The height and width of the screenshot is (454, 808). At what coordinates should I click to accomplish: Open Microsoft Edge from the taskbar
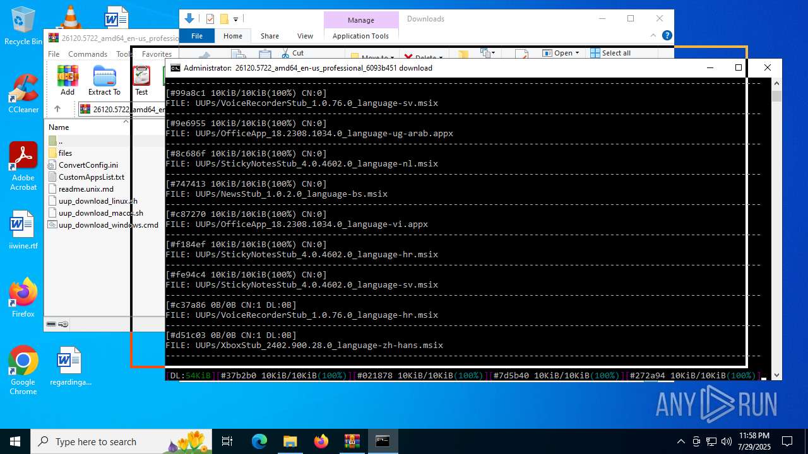click(x=259, y=441)
